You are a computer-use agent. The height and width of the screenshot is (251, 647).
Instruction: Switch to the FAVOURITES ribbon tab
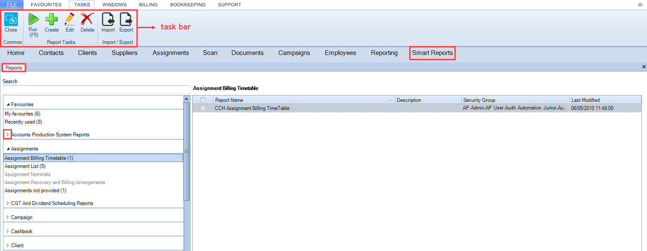46,5
